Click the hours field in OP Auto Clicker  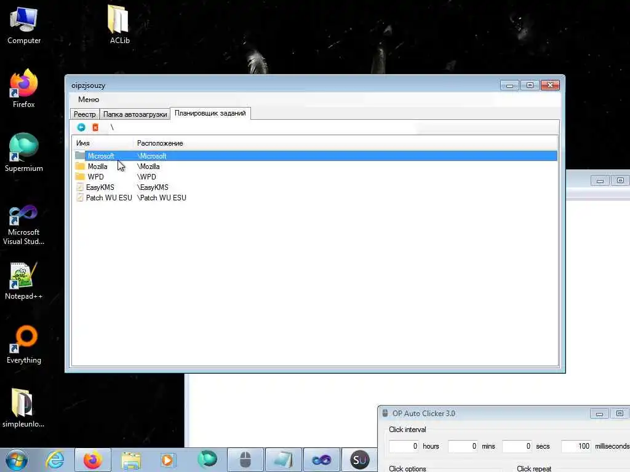[404, 446]
